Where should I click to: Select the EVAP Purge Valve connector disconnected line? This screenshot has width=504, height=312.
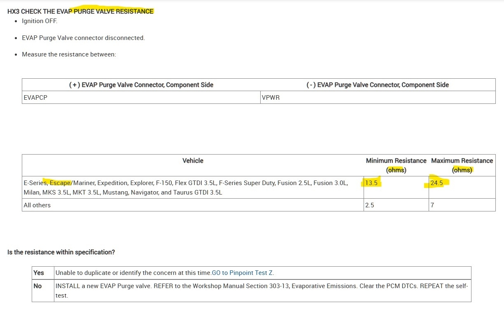click(83, 38)
